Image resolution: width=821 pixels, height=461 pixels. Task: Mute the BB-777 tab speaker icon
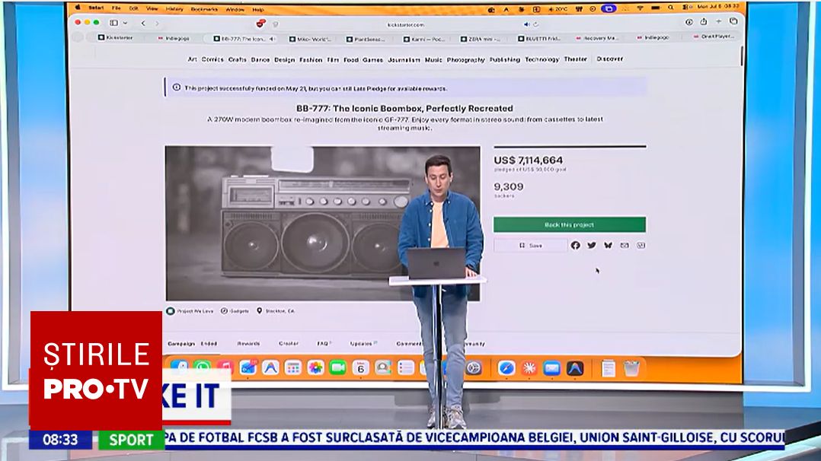[x=272, y=39]
